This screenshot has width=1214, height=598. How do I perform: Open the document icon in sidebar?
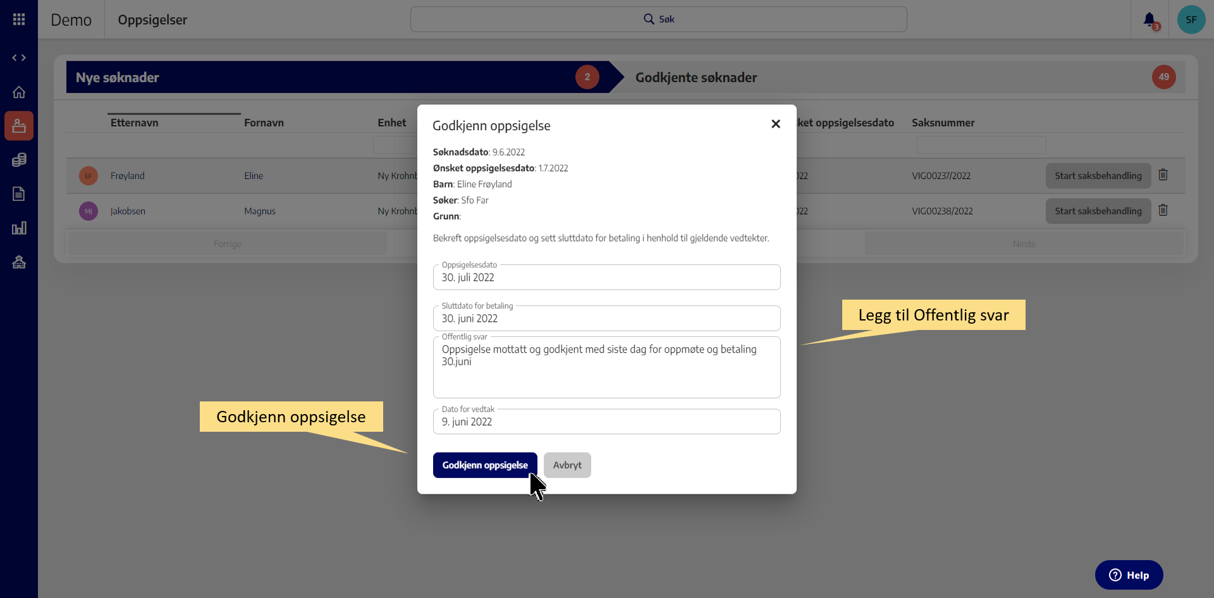click(x=19, y=194)
